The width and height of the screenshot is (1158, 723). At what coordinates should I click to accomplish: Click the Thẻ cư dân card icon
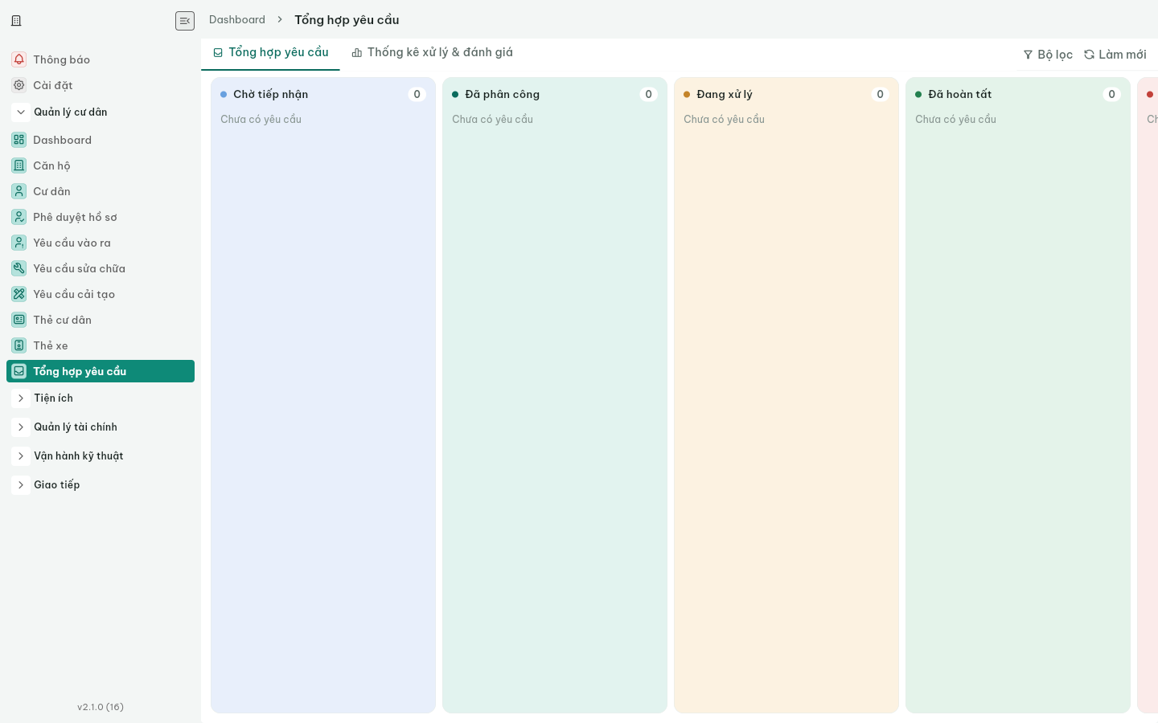coord(19,320)
